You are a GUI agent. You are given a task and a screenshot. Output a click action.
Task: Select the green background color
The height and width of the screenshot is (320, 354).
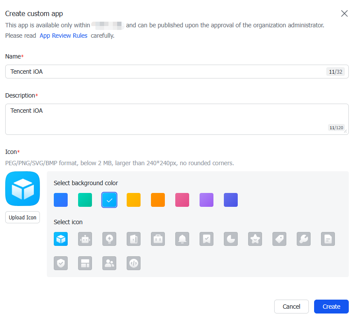tap(85, 200)
